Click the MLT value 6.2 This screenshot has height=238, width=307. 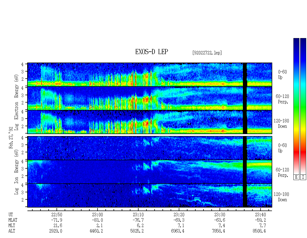(x=140, y=225)
